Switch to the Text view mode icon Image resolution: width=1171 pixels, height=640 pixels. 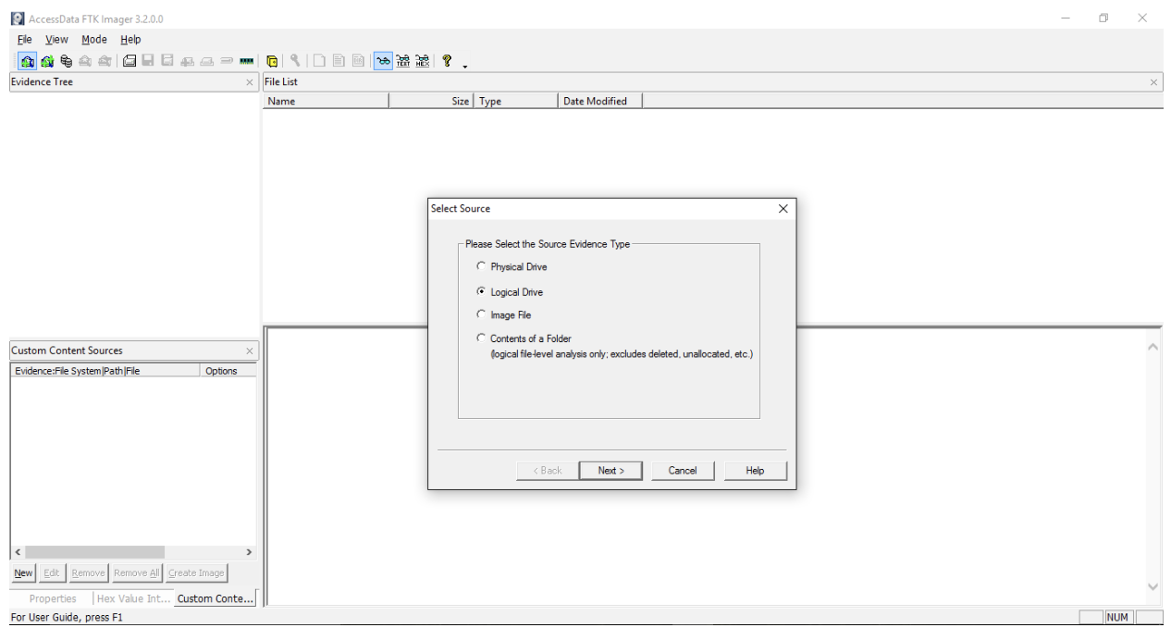(x=403, y=61)
